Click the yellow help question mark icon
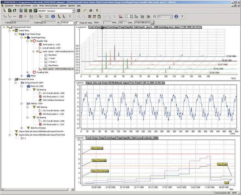This screenshot has height=195, width=241. pos(97,11)
